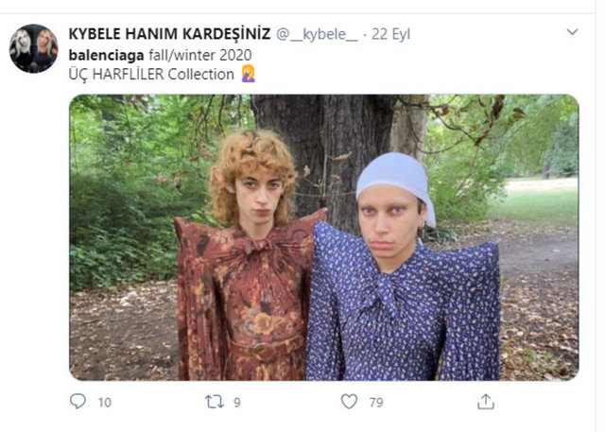Click the fall/winter 2020 text
Viewport: 605px width, 432px height.
pos(200,55)
